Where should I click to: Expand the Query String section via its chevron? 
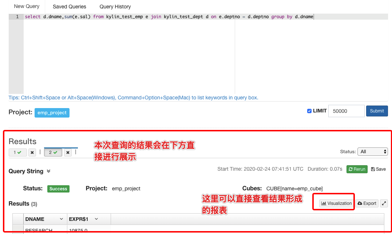(48, 171)
